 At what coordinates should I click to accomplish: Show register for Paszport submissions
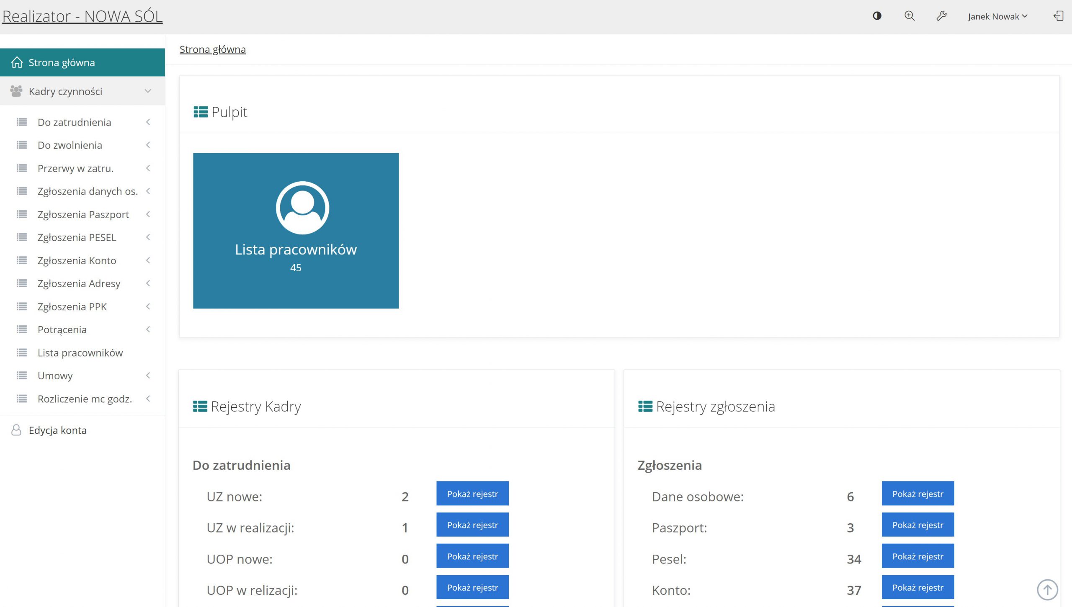point(917,525)
